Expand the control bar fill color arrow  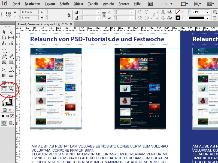(x=183, y=12)
